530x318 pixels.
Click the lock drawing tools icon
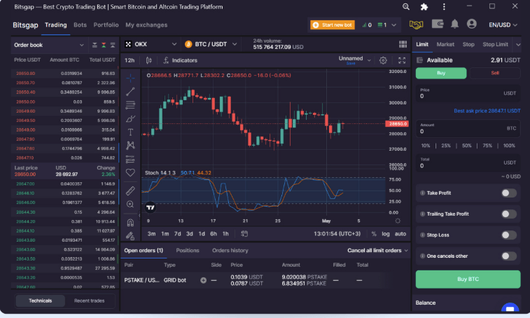(130, 236)
